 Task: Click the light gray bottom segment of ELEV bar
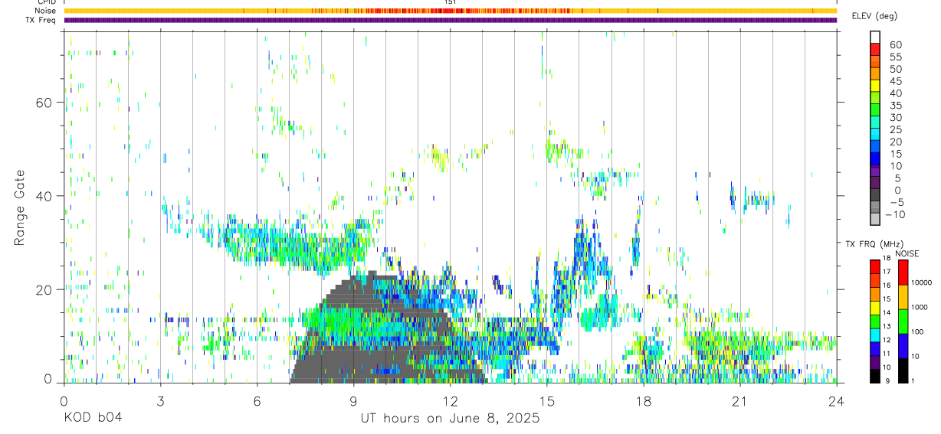tap(875, 218)
